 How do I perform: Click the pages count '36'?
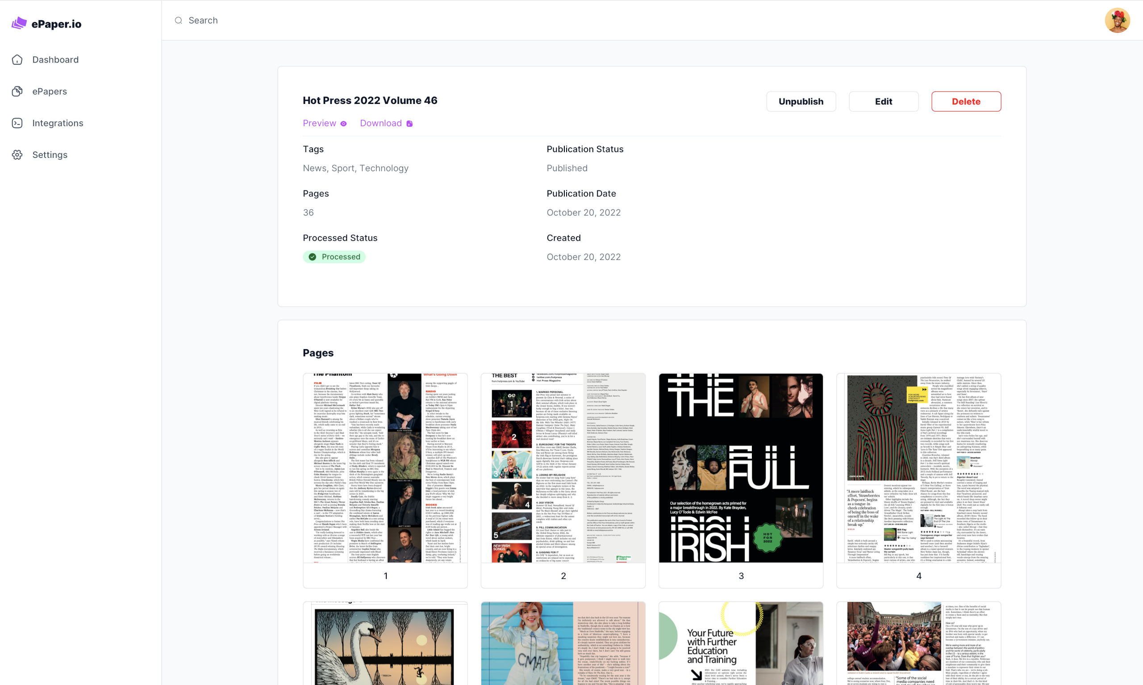(x=308, y=212)
